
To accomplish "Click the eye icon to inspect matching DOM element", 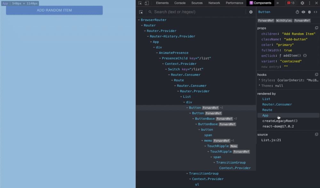I will point(303,12).
